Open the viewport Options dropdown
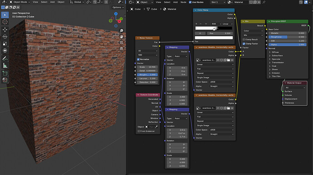This screenshot has height=175, width=313. pos(118,7)
